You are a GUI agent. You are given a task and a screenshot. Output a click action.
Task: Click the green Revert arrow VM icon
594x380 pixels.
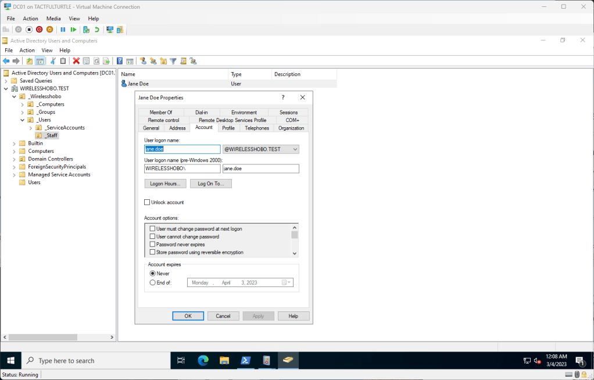tap(96, 30)
